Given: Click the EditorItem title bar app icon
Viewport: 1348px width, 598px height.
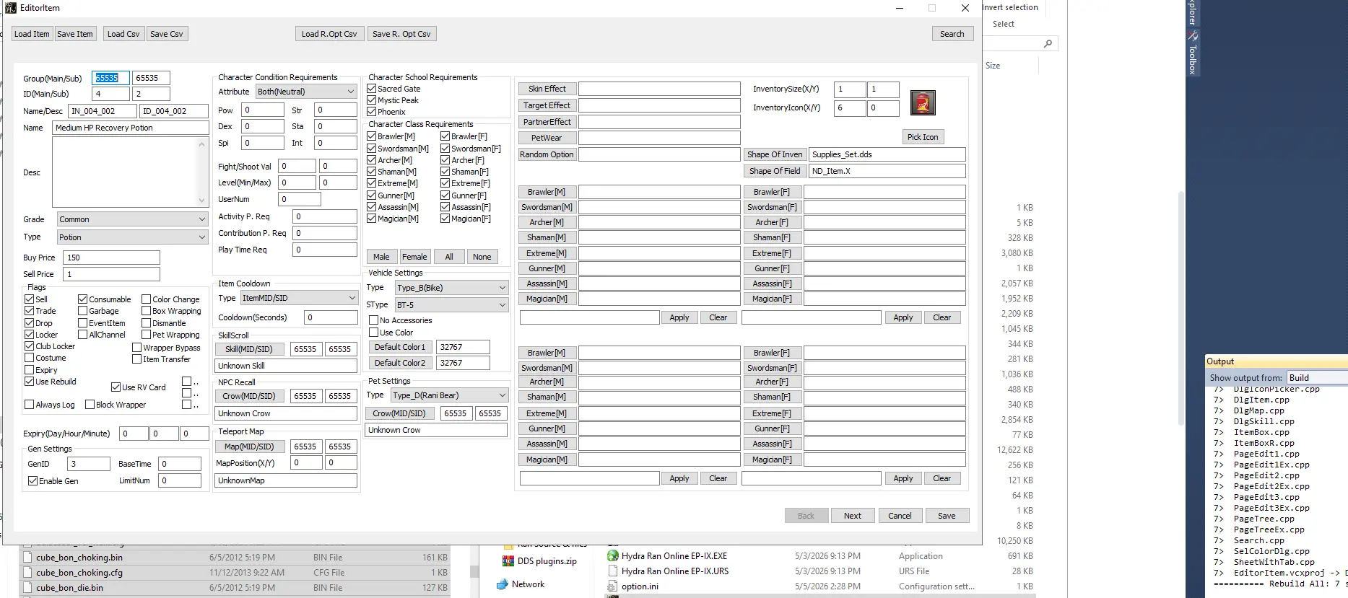Looking at the screenshot, I should 11,8.
